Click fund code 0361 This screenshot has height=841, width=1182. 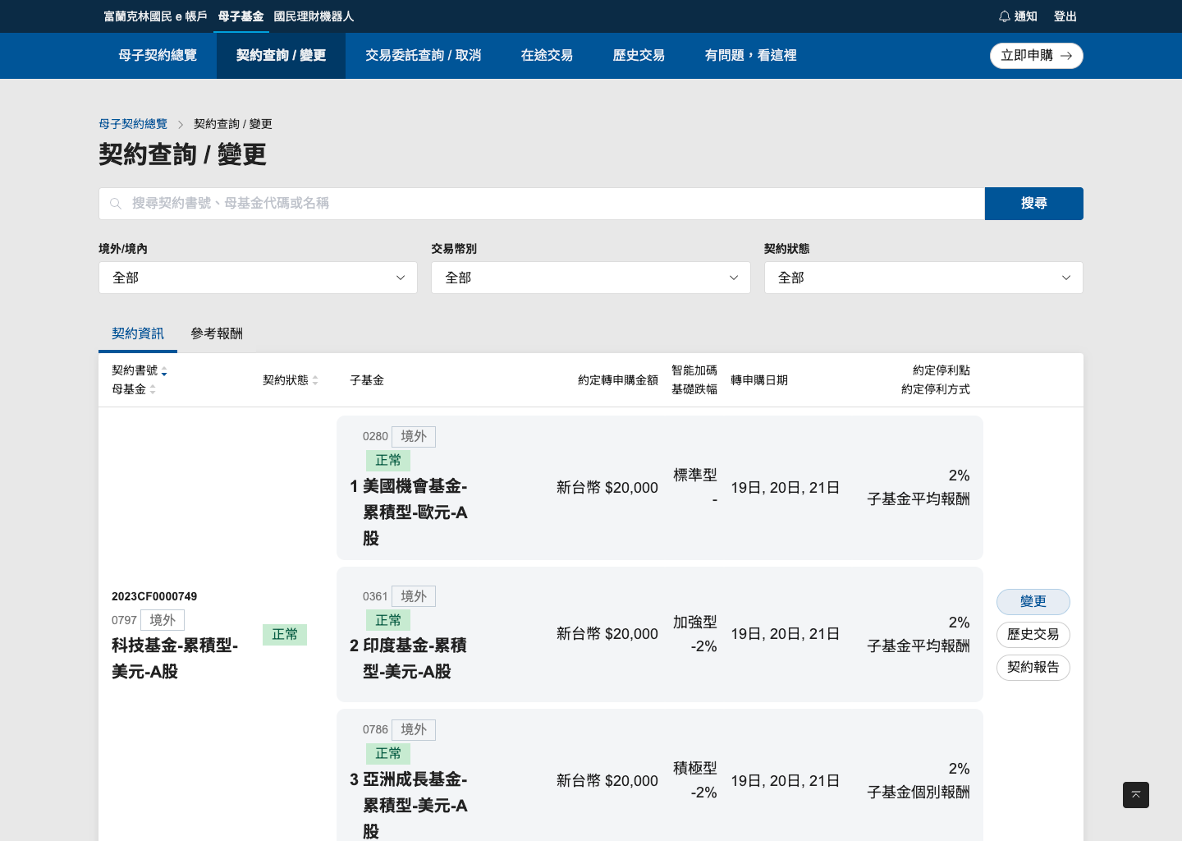(x=375, y=596)
